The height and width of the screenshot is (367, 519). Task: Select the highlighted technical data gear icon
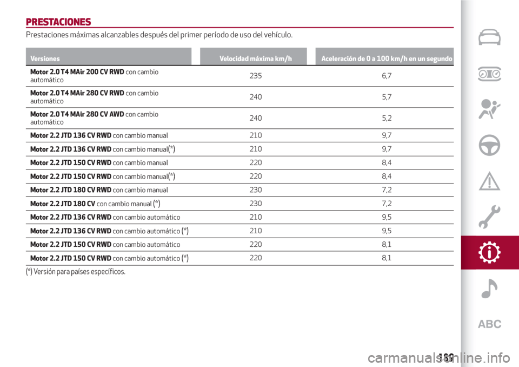tap(490, 253)
